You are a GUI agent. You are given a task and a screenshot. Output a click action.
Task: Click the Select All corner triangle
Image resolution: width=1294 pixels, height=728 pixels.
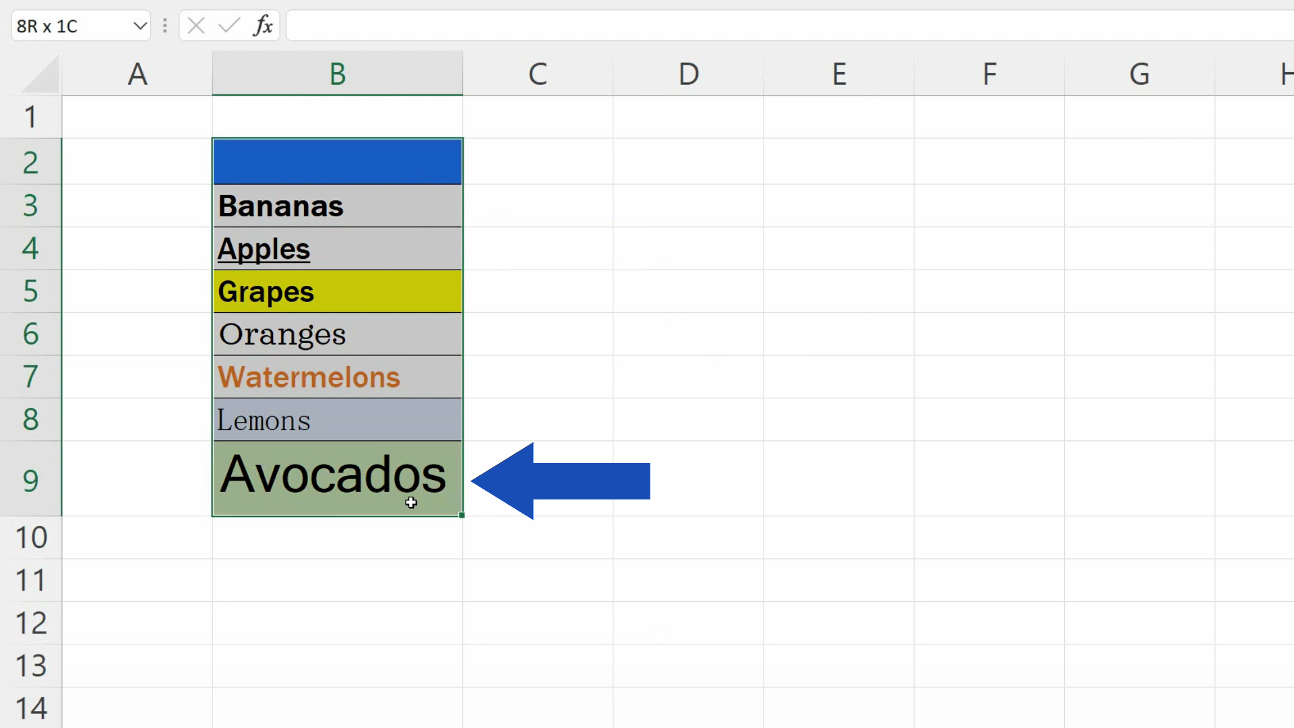click(x=37, y=74)
